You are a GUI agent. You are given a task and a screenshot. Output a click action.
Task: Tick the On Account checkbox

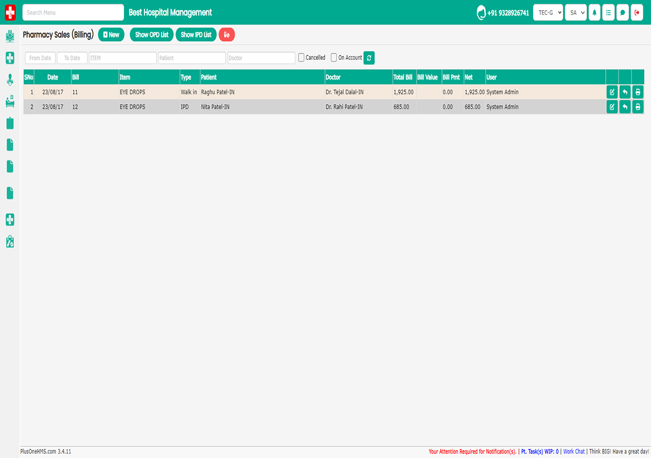pos(334,58)
